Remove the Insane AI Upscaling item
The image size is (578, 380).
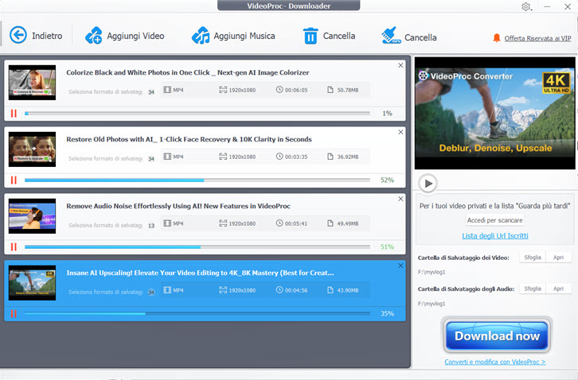tap(400, 266)
